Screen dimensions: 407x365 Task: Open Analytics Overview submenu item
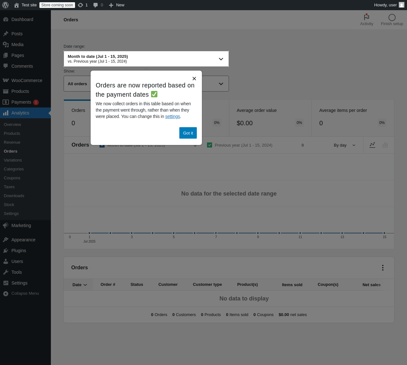coord(12,125)
